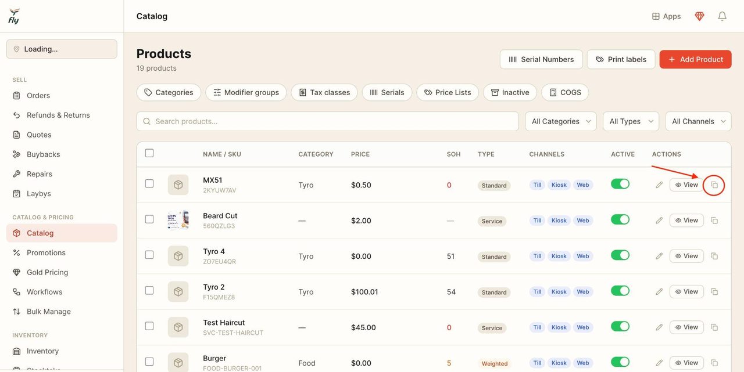Viewport: 744px width, 372px height.
Task: Open Promotions page
Action: click(x=62, y=253)
